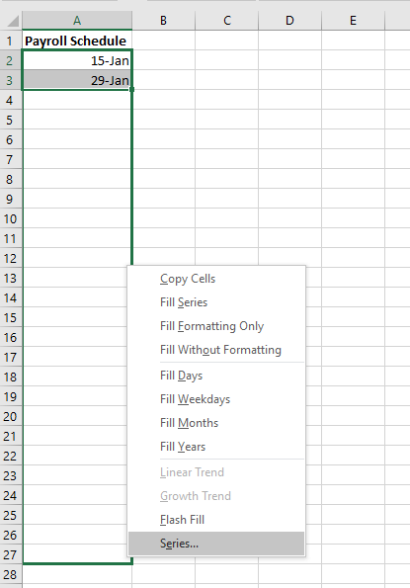Select row 1 header

[11, 41]
